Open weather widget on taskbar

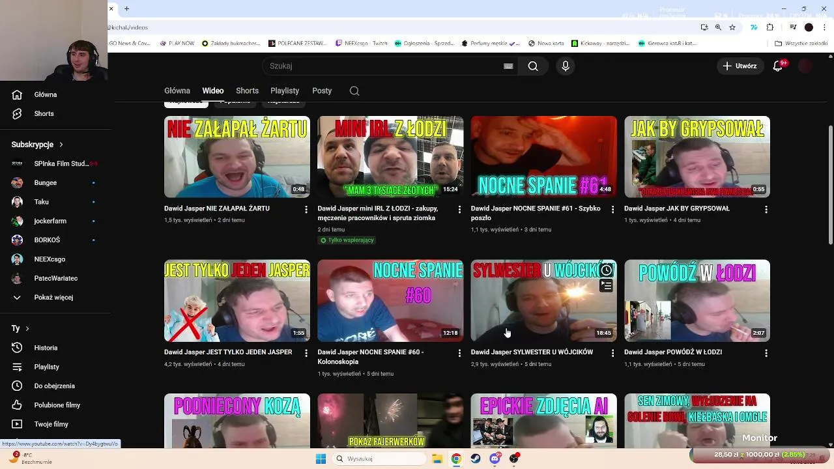[29, 459]
